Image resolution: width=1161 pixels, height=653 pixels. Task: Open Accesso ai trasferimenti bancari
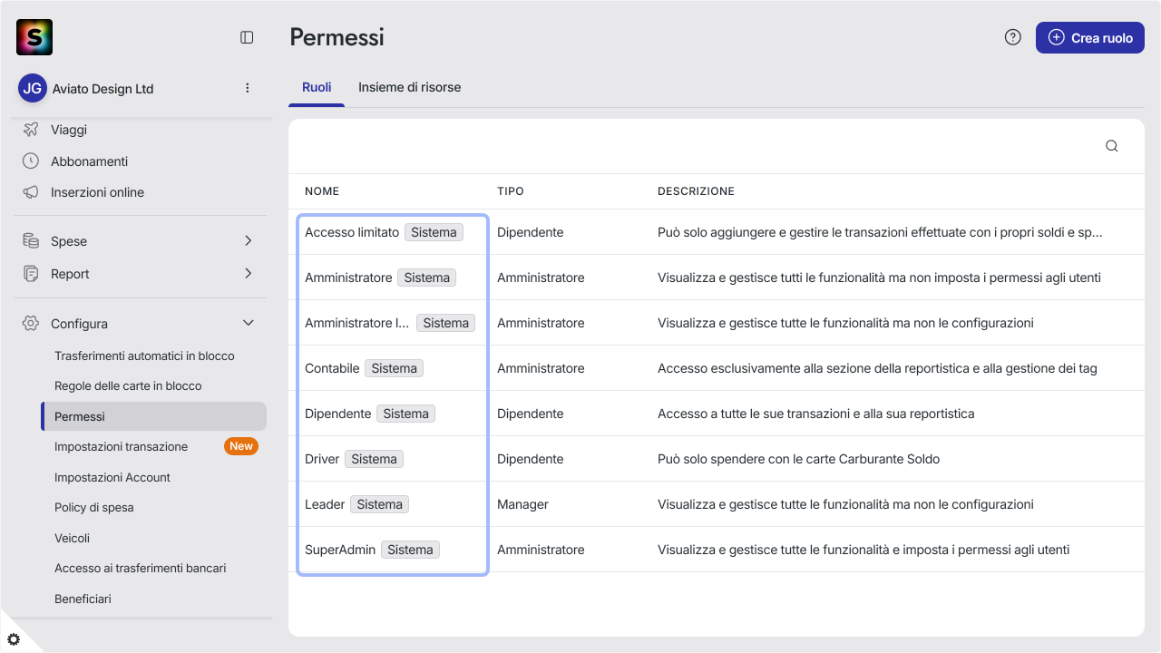pos(141,568)
